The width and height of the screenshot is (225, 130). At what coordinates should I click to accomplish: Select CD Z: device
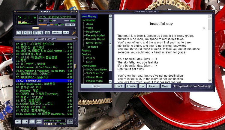tap(89, 62)
